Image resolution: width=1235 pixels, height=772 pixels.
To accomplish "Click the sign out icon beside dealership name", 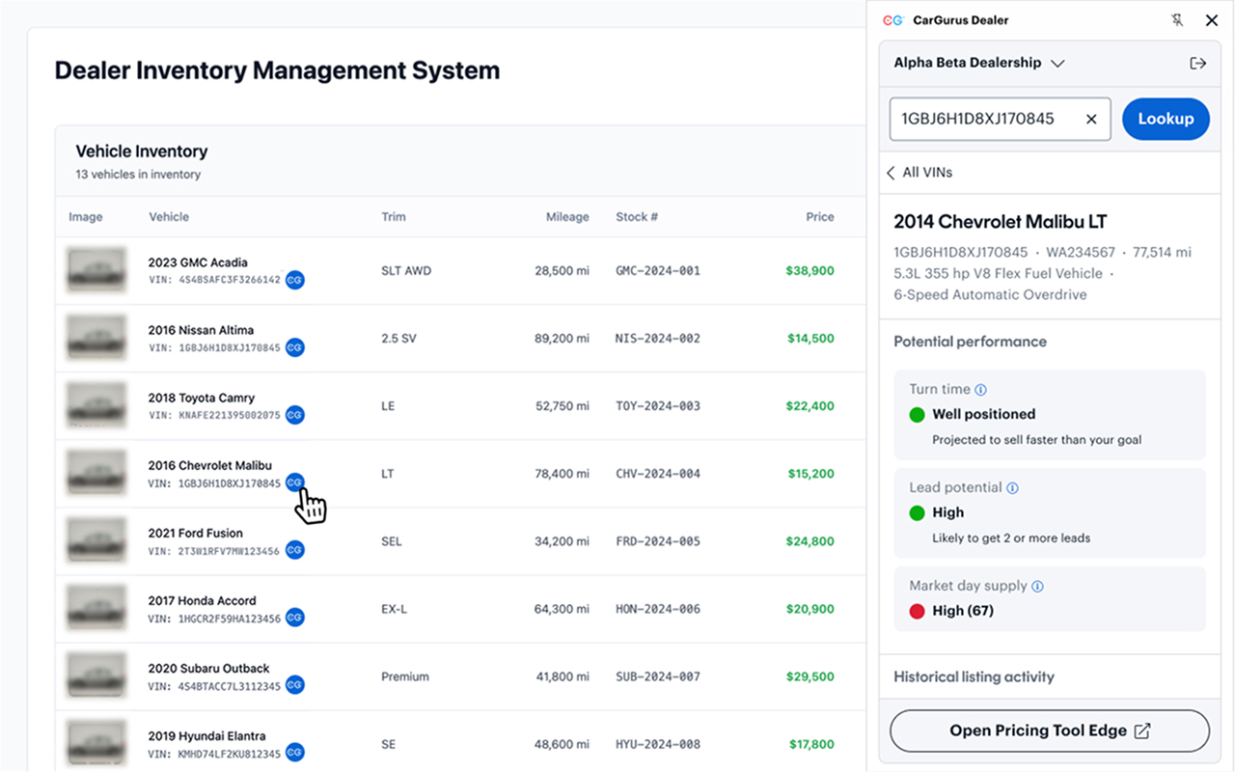I will (1197, 63).
